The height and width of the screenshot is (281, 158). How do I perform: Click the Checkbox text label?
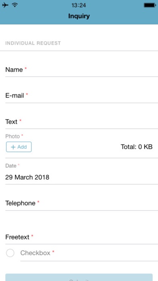[x=35, y=253]
